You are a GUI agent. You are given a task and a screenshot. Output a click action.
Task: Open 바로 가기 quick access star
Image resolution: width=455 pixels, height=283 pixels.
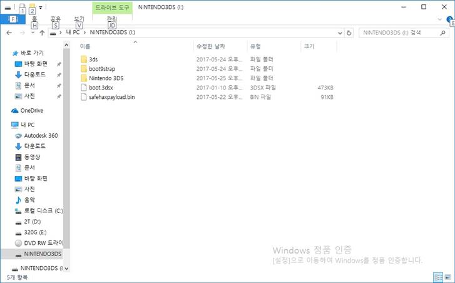tap(15, 53)
